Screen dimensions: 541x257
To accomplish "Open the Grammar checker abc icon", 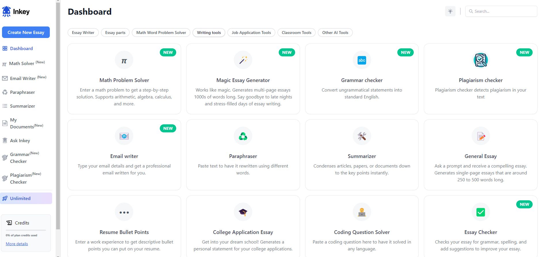I will [x=362, y=60].
